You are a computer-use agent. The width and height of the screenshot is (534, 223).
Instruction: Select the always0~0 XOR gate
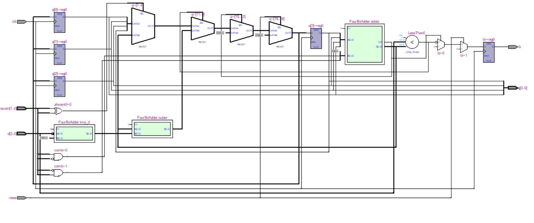[x=58, y=111]
